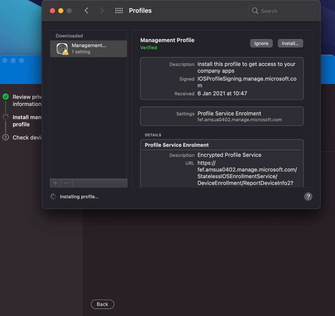Click received date 6 Jan 2021 at 10:47
This screenshot has height=316, width=335.
click(x=222, y=93)
